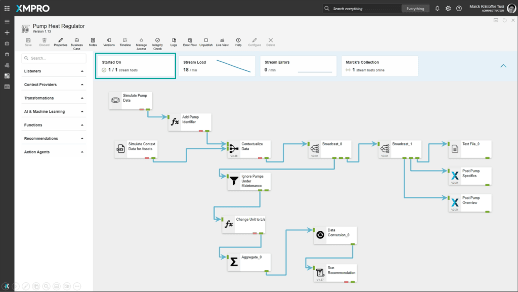Screen dimensions: 518x292
Task: Click the Marck's Collection card
Action: pos(379,66)
